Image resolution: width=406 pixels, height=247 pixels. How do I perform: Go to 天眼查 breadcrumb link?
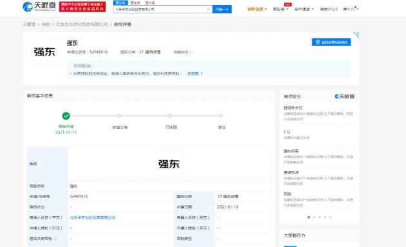point(29,24)
